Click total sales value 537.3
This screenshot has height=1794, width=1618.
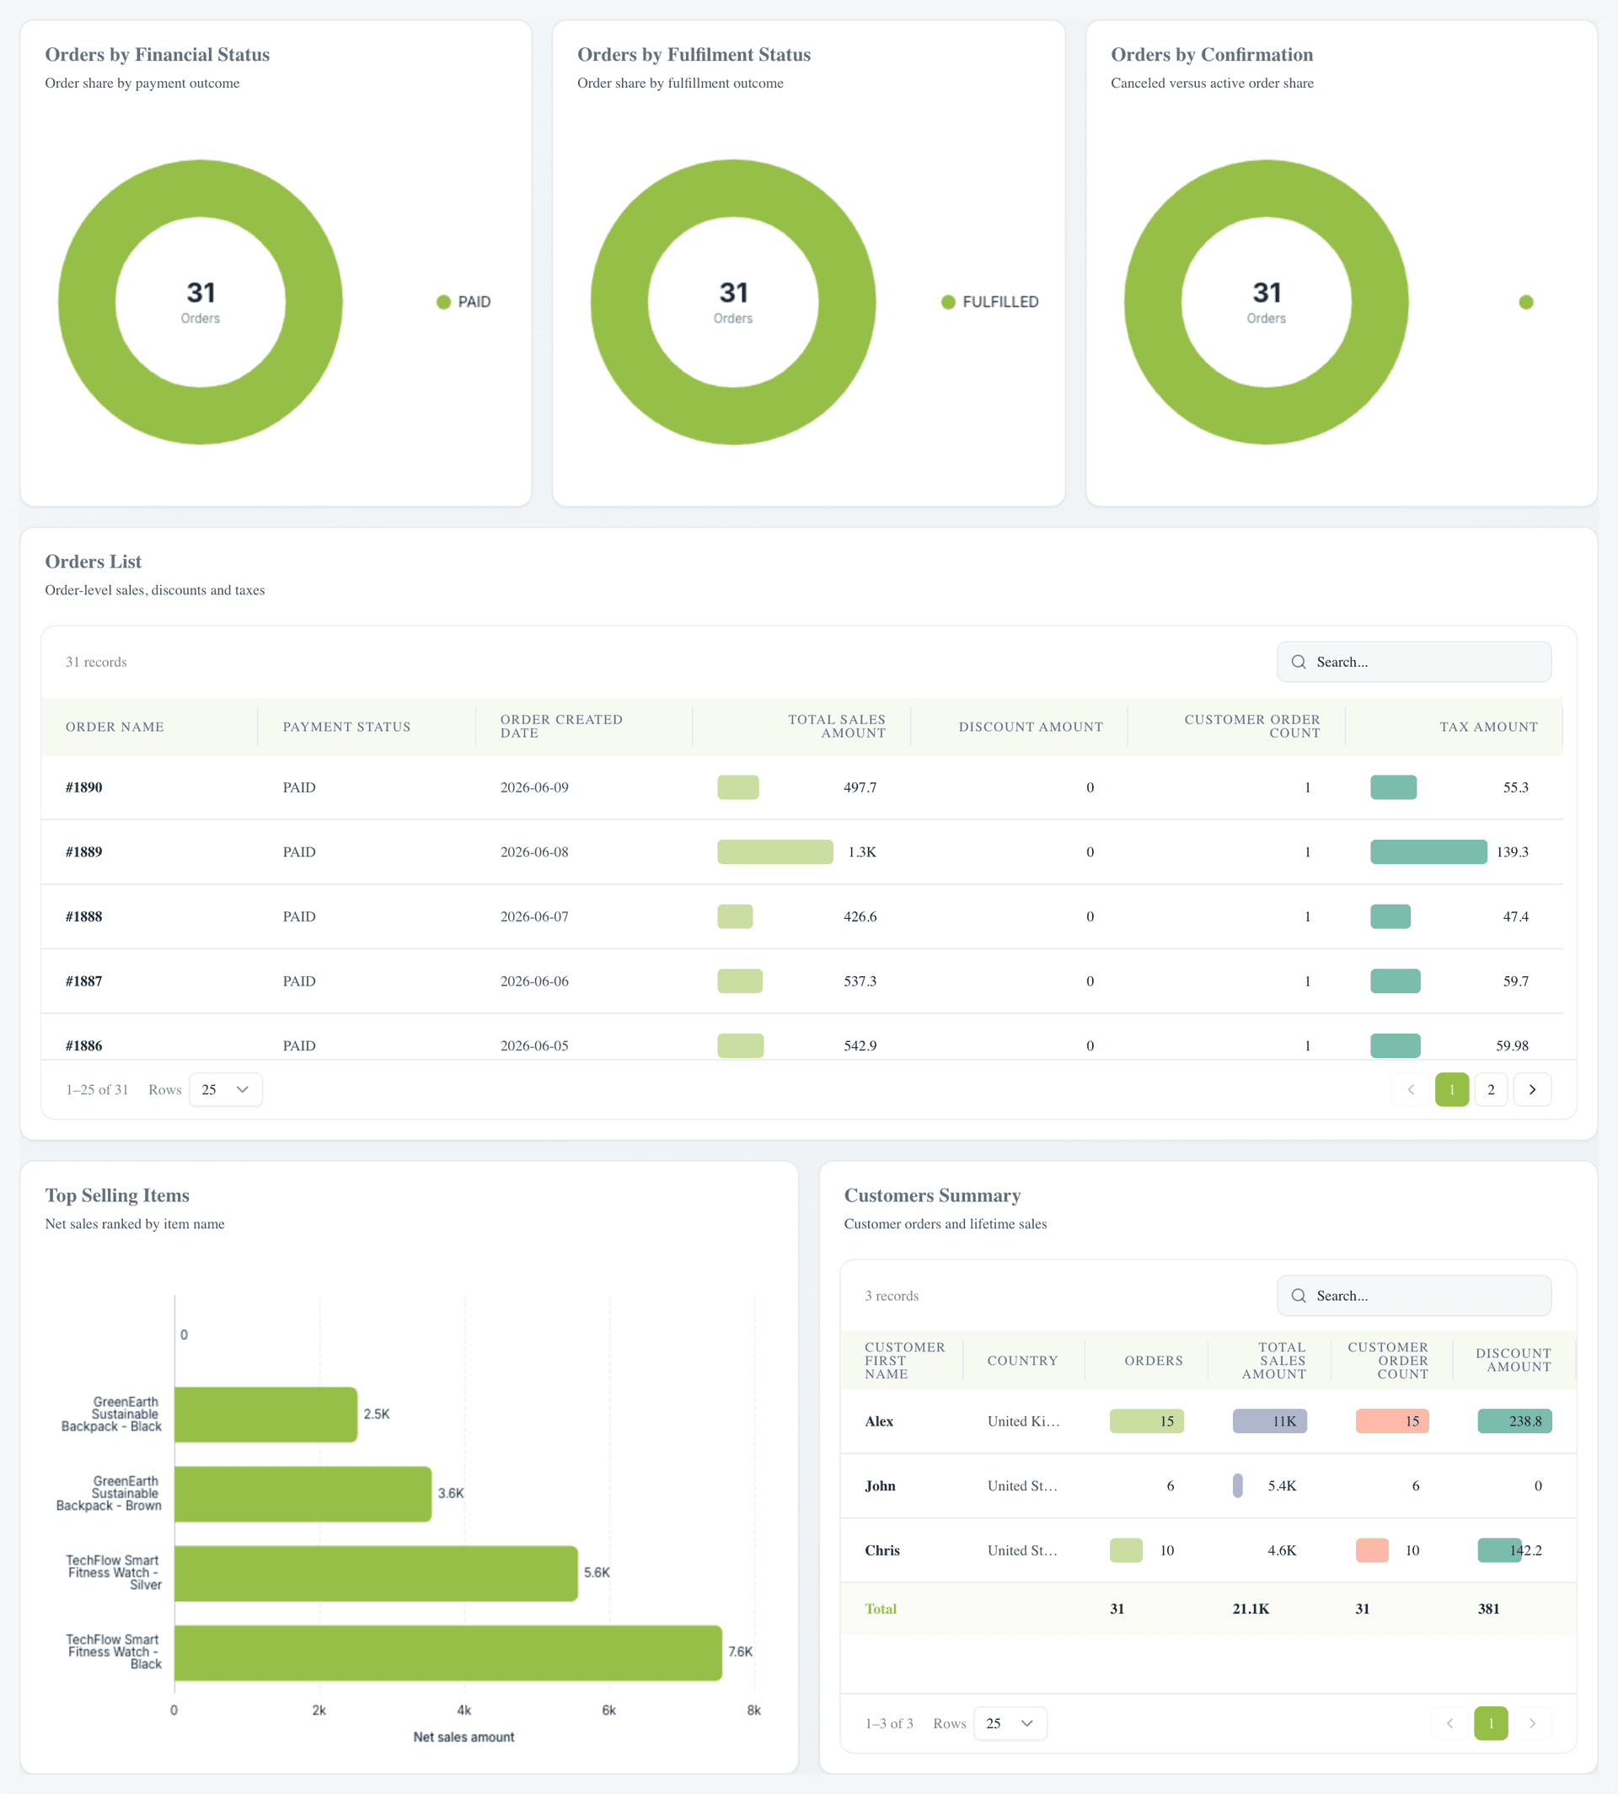click(860, 981)
